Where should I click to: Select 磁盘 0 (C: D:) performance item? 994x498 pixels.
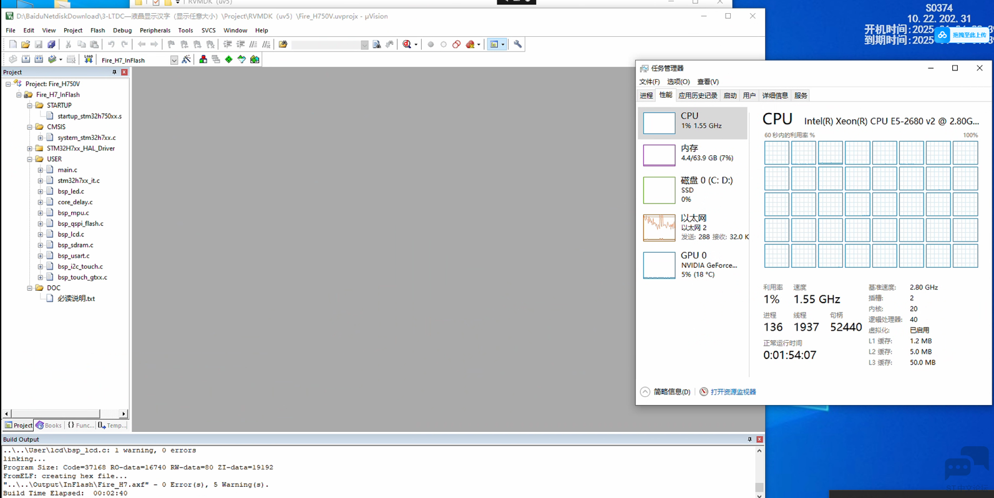pos(693,190)
